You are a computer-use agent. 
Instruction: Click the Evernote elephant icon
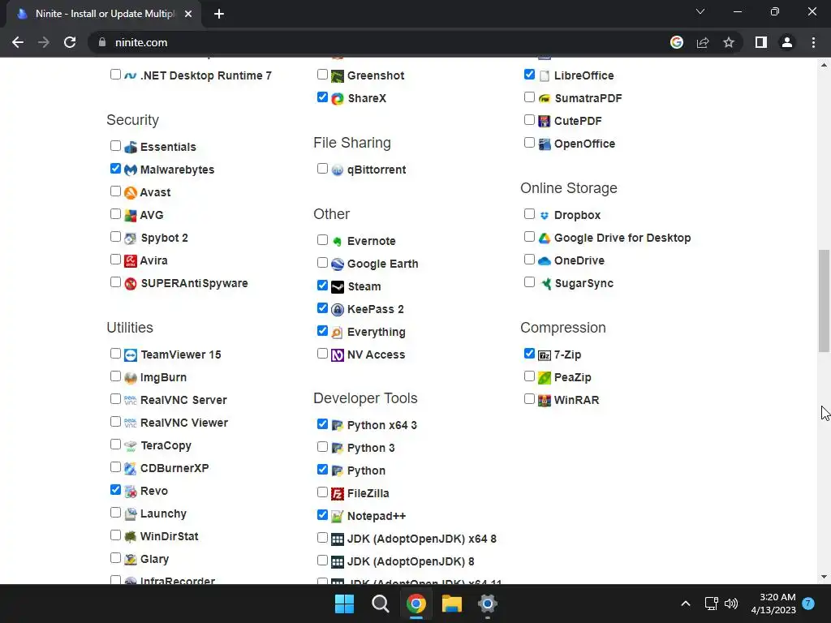[338, 242]
